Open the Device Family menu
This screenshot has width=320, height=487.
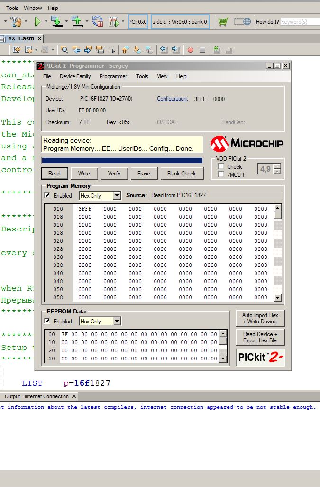pyautogui.click(x=75, y=76)
